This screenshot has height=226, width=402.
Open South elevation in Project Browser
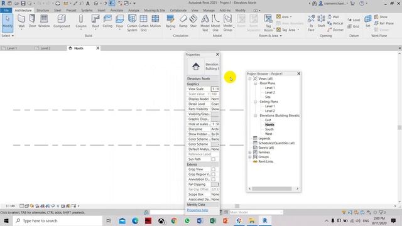[x=269, y=129]
